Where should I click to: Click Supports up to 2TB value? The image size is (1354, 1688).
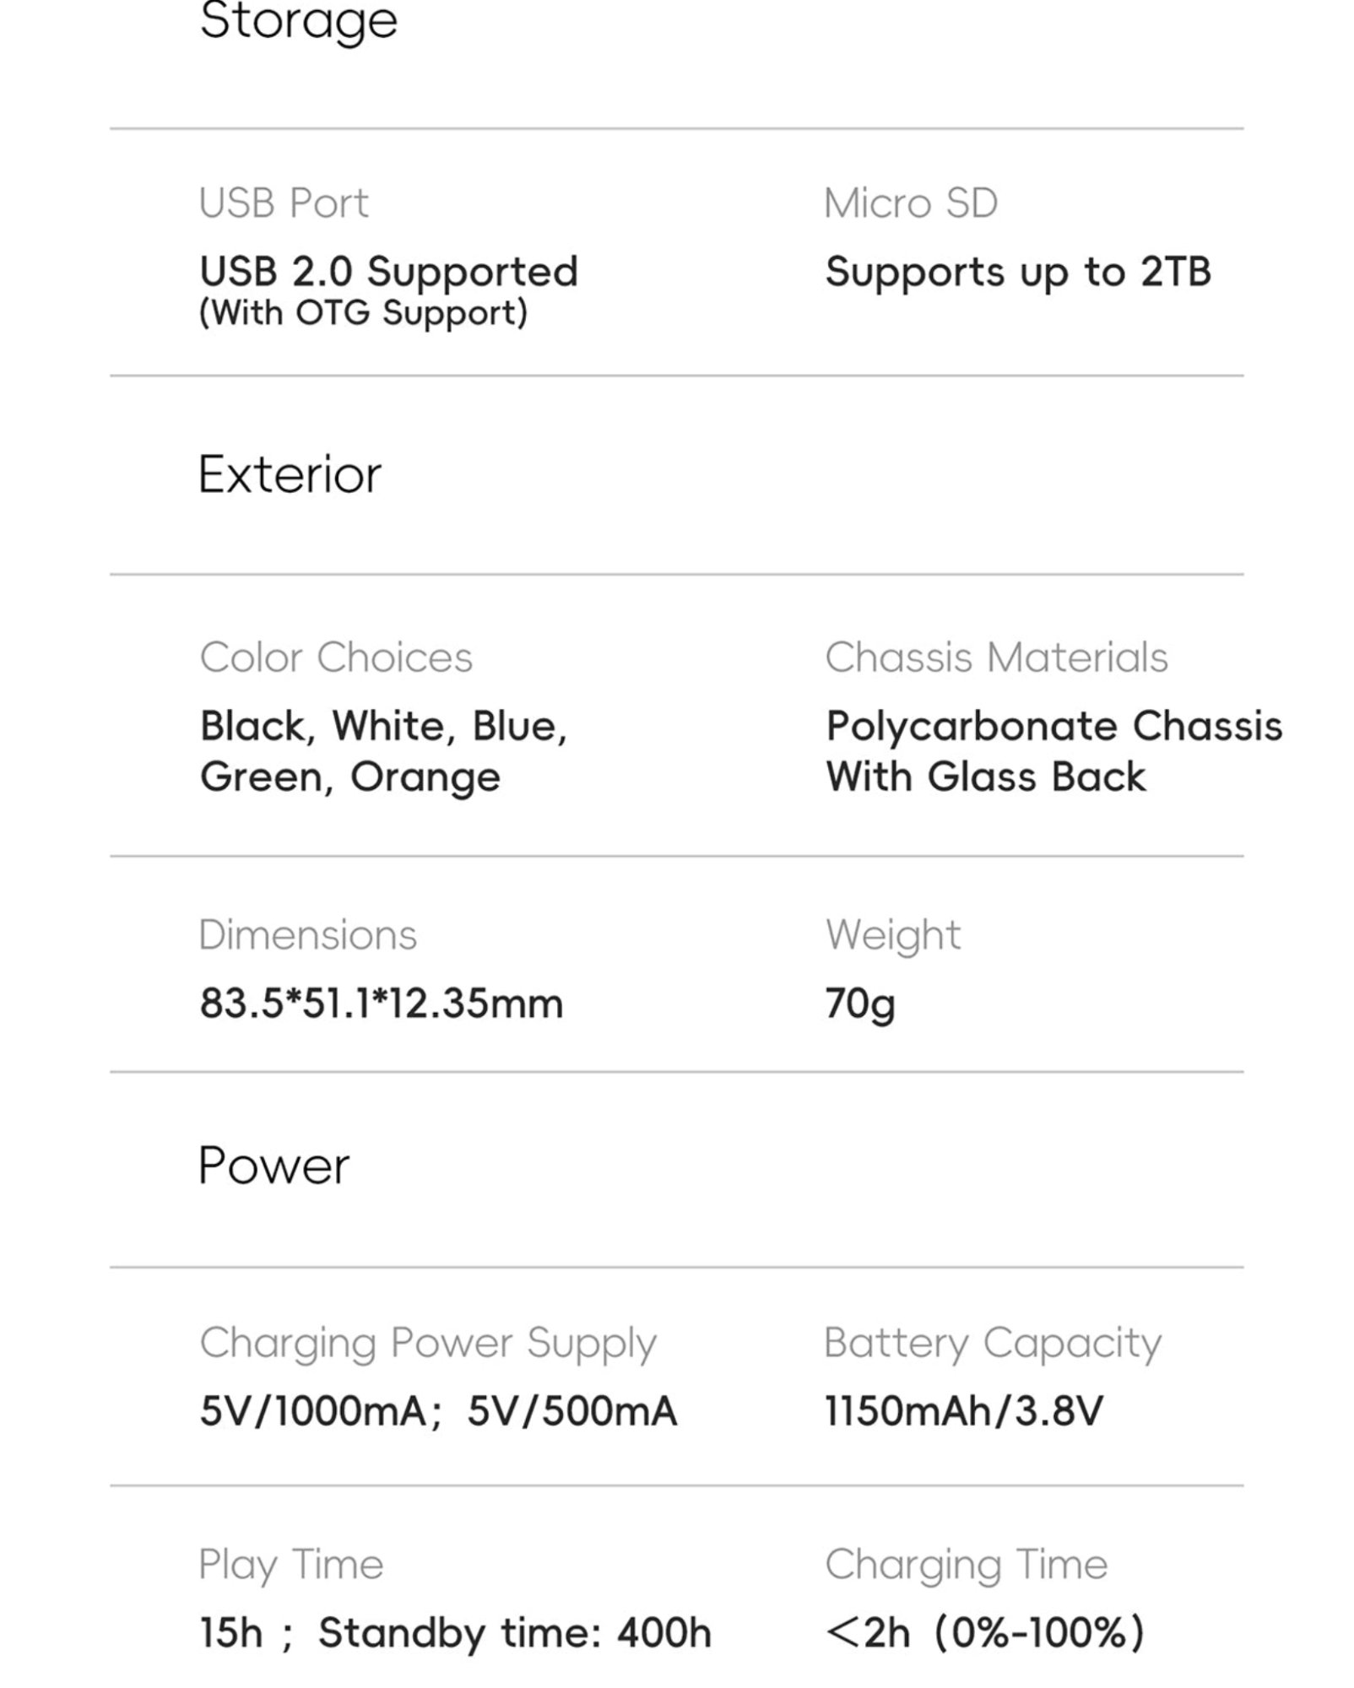click(1018, 272)
